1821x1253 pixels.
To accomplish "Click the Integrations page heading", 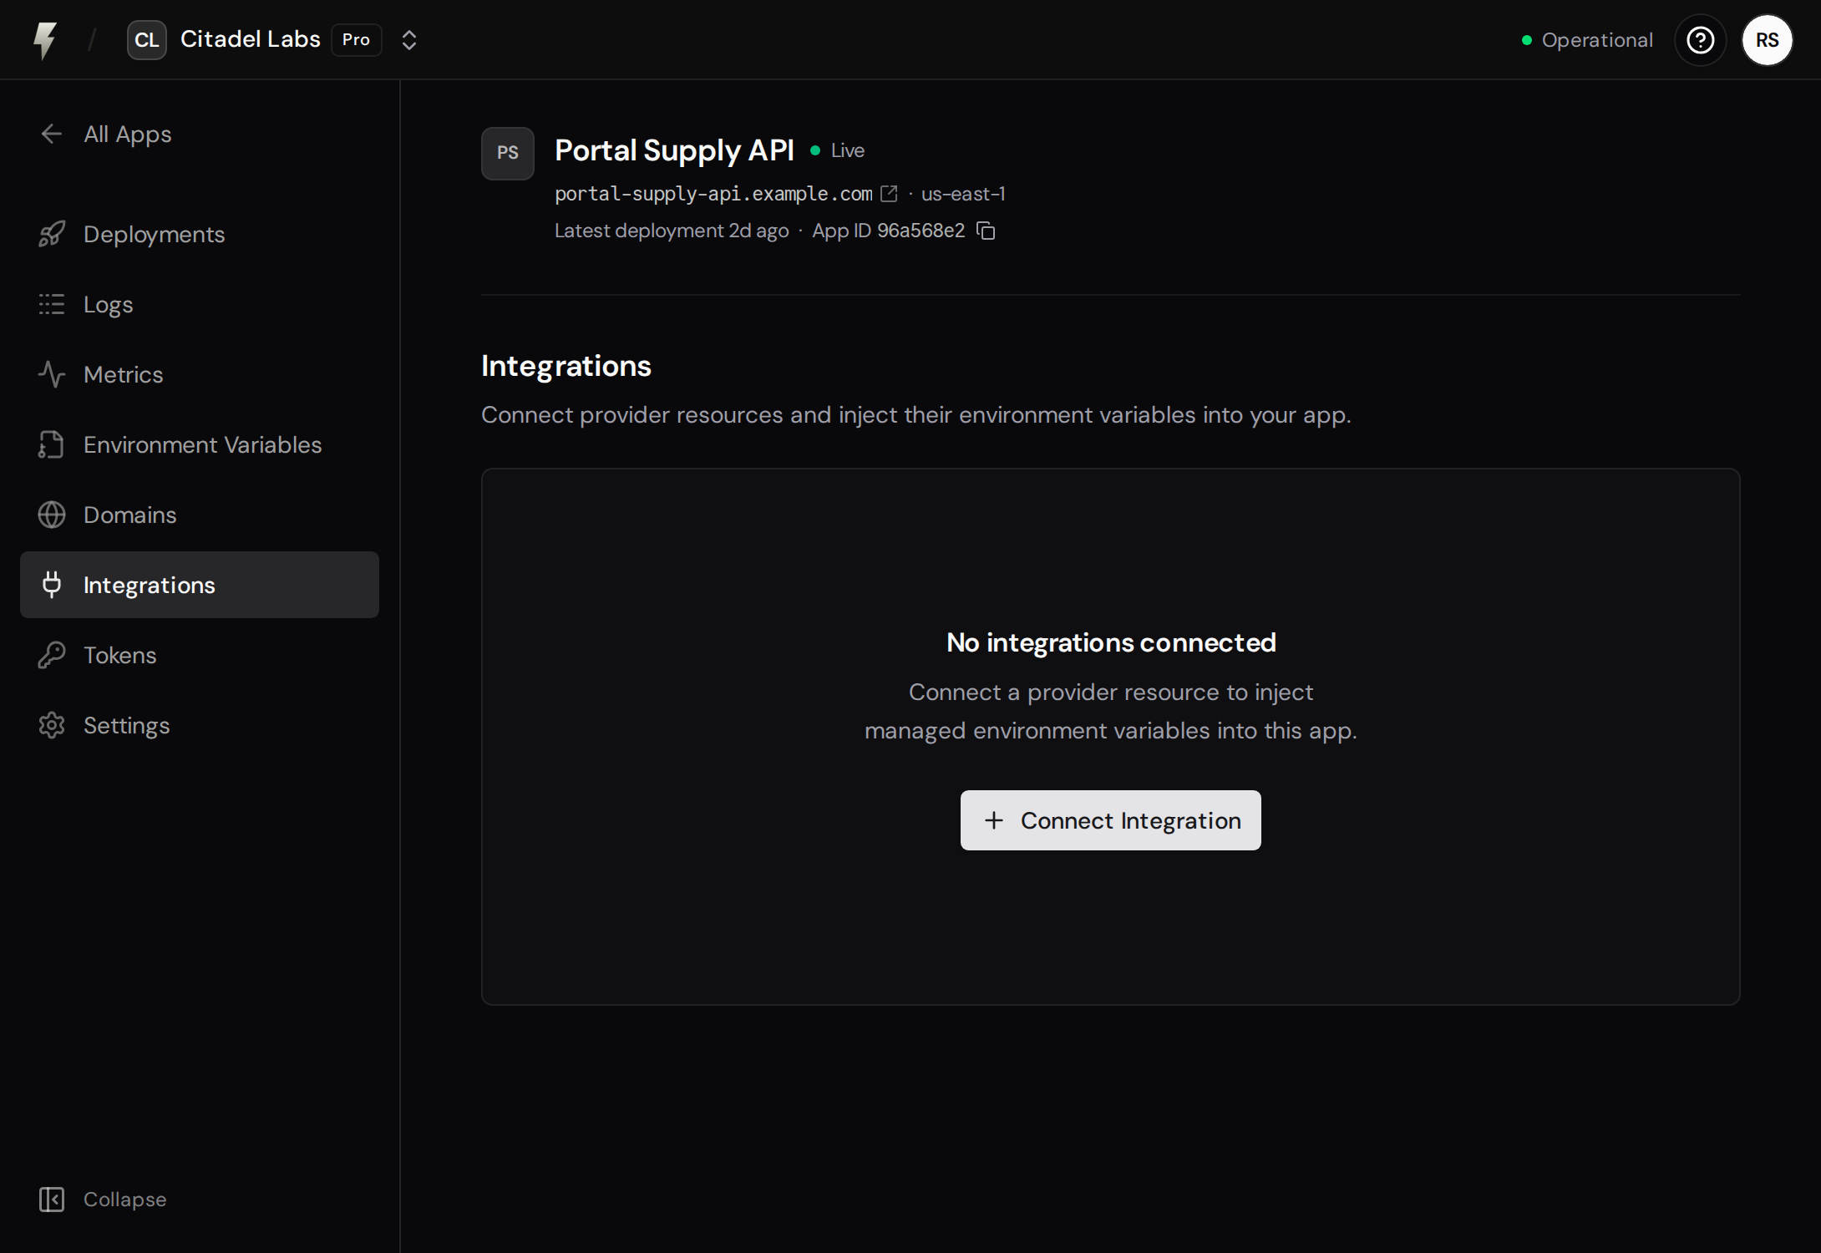I will (566, 366).
